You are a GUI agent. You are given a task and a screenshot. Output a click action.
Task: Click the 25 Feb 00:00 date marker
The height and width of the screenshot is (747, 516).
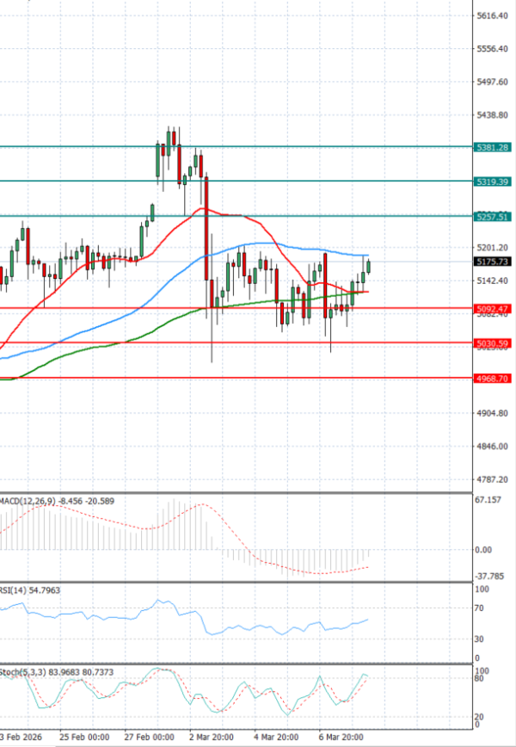pyautogui.click(x=84, y=738)
